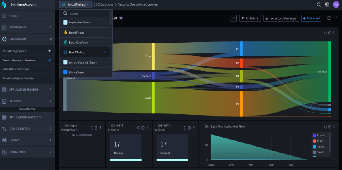This screenshot has width=342, height=170.
Task: Refresh the Signal Classification Over Time card
Action: tap(325, 127)
